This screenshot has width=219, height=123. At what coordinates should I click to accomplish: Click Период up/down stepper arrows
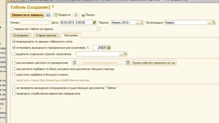142,23
